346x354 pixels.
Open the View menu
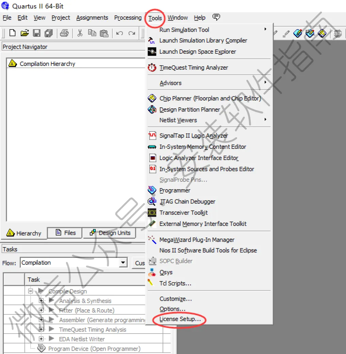click(39, 18)
